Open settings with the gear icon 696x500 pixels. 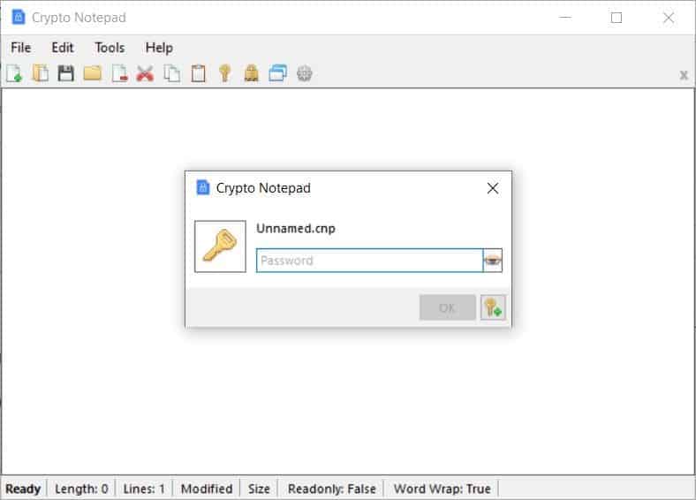(305, 73)
